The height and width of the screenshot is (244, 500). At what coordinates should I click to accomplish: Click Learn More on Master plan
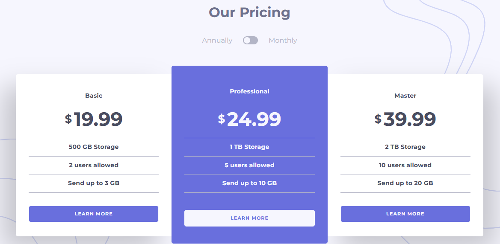pos(405,214)
